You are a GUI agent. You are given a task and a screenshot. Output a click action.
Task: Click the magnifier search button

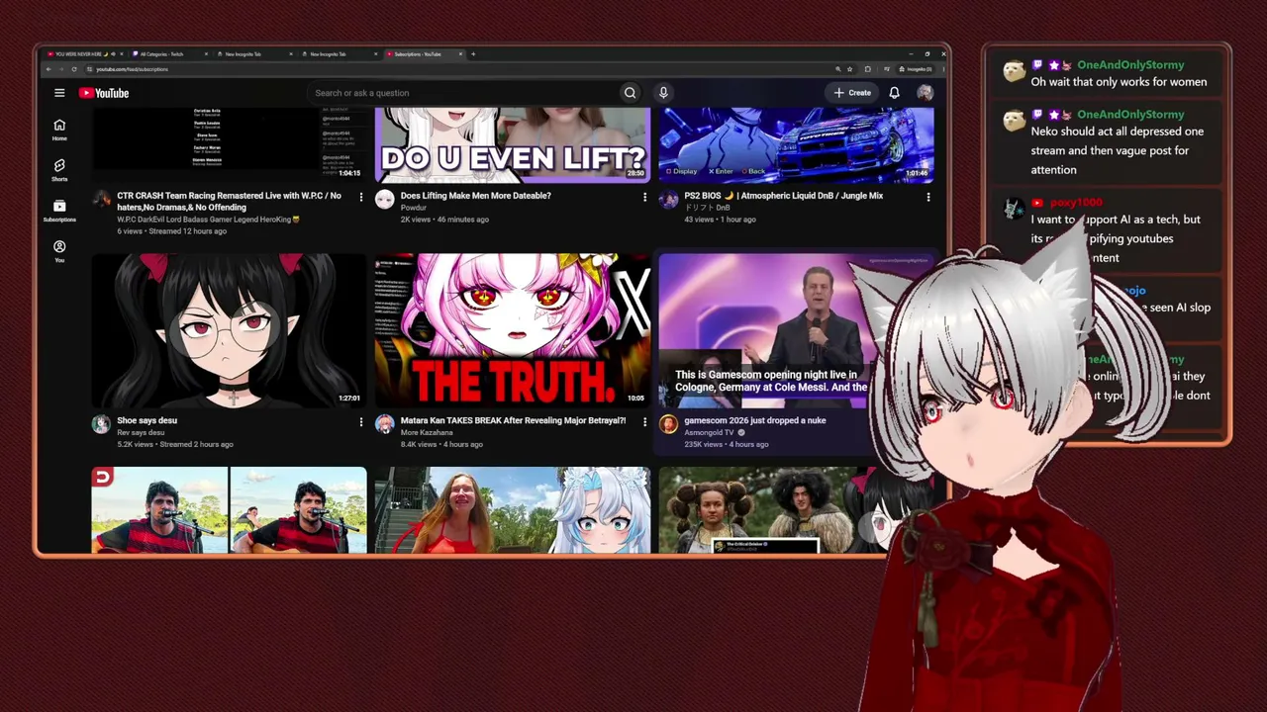[x=630, y=93]
